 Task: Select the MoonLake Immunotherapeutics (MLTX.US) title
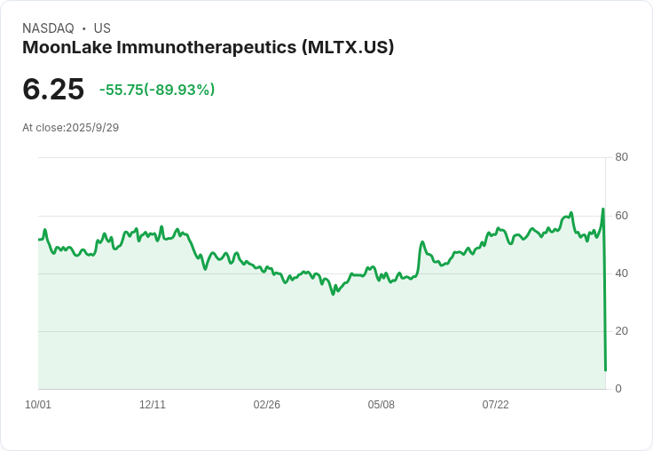click(208, 47)
